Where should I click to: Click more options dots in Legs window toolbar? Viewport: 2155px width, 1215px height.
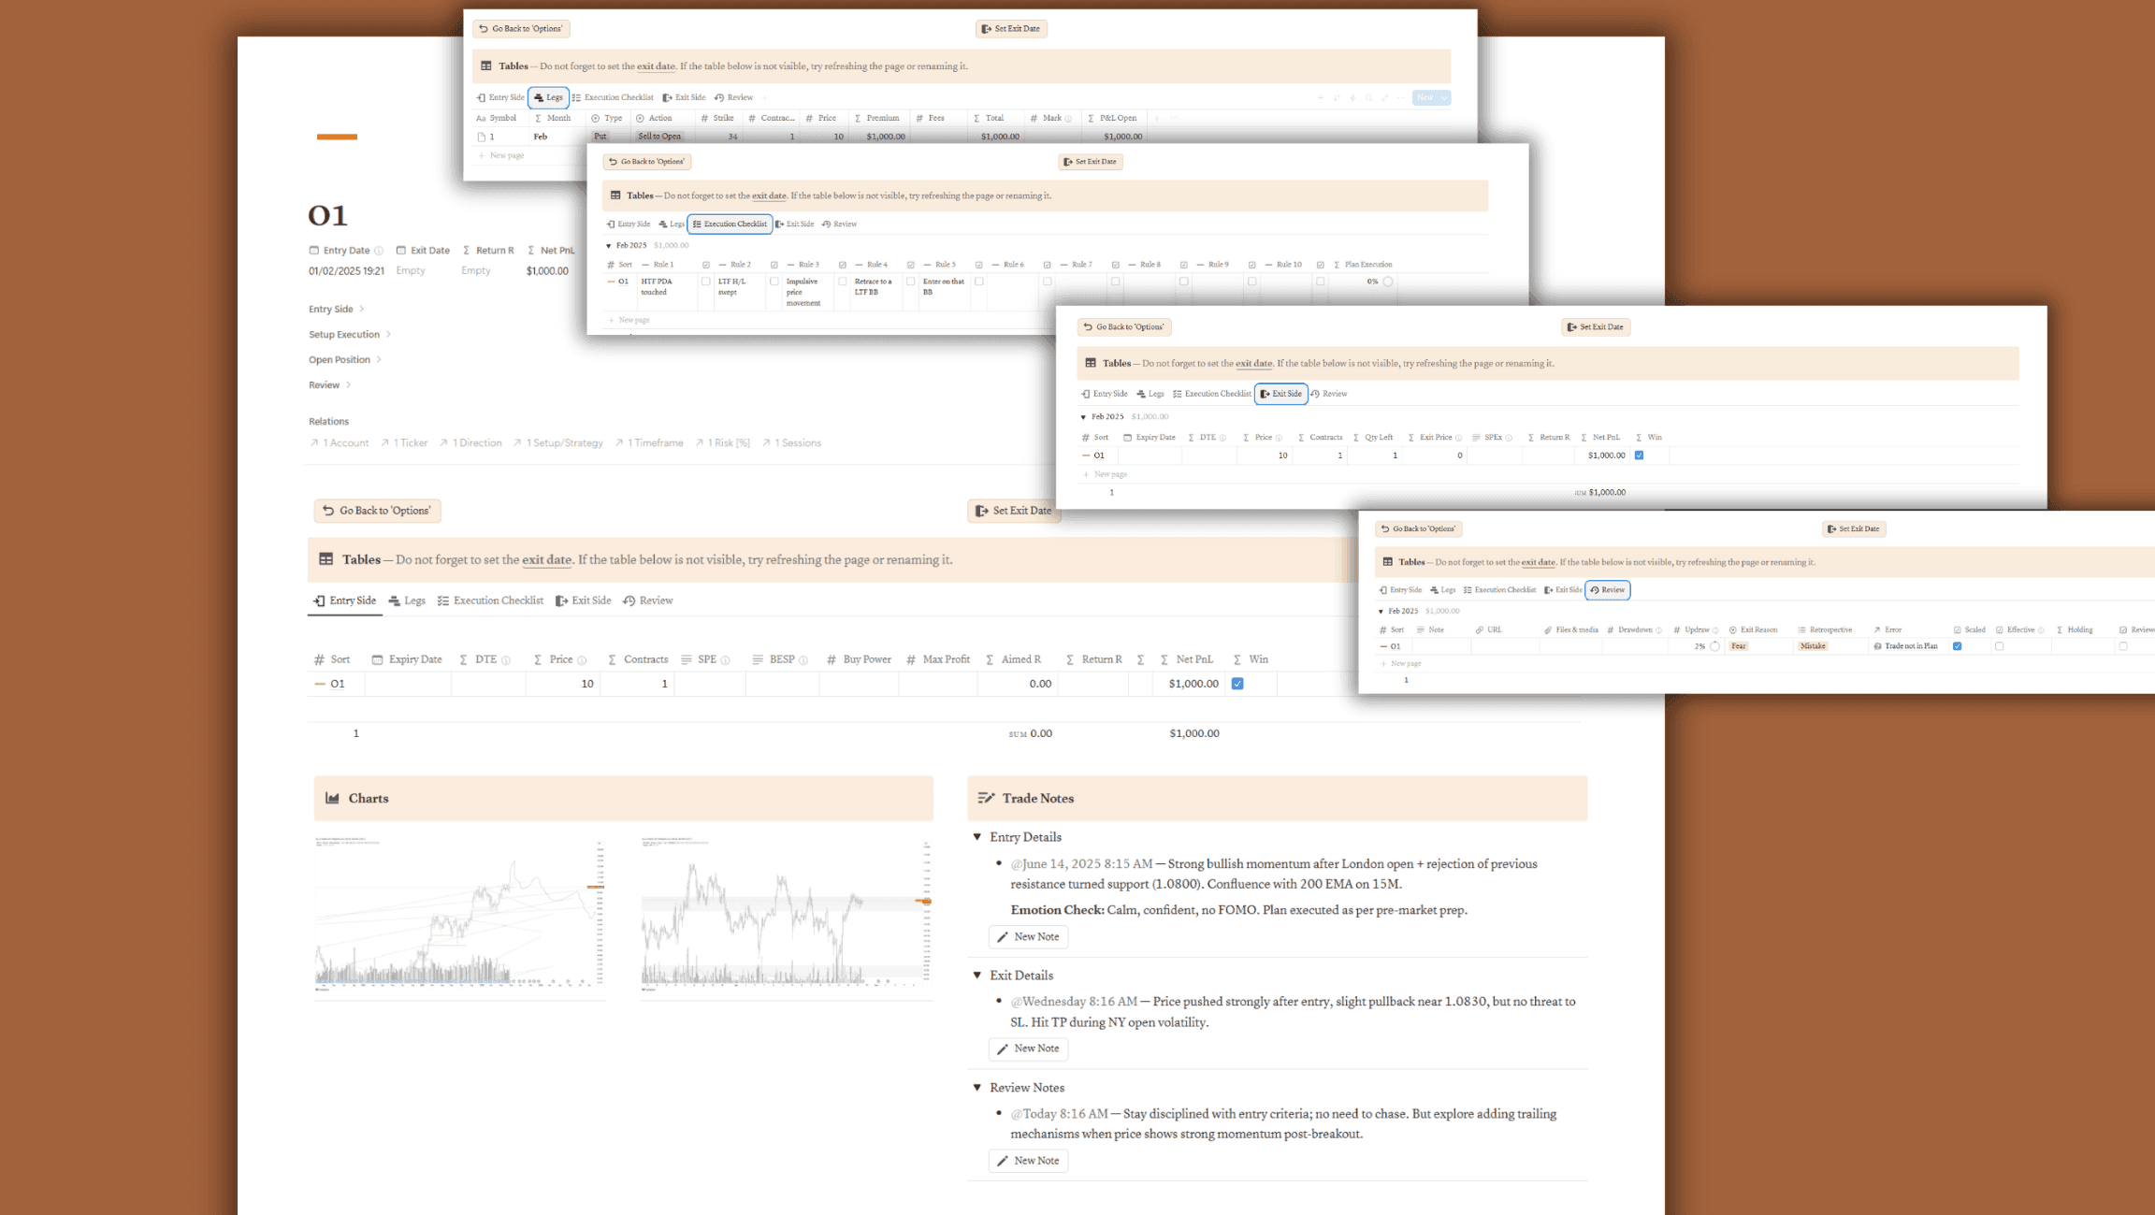point(1400,97)
